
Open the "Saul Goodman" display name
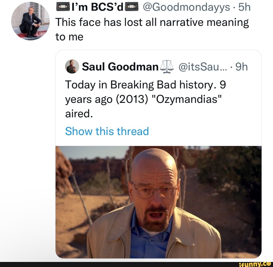coord(120,67)
